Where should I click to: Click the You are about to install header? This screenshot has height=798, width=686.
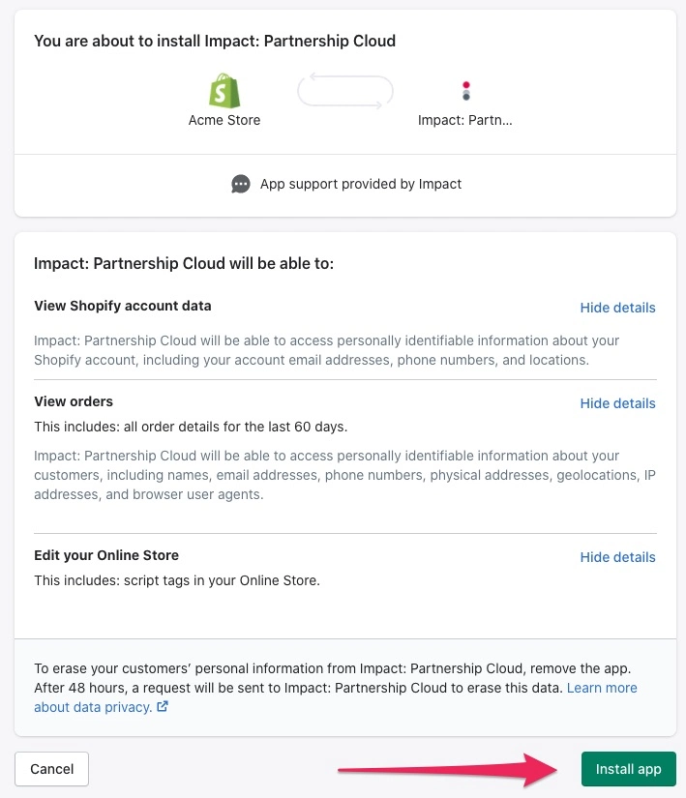(x=215, y=41)
